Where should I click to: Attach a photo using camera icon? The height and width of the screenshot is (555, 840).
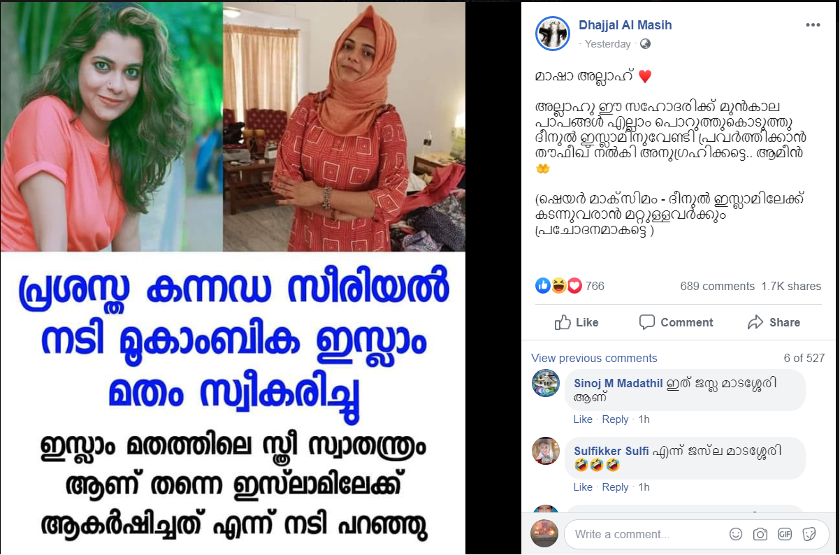pyautogui.click(x=760, y=534)
